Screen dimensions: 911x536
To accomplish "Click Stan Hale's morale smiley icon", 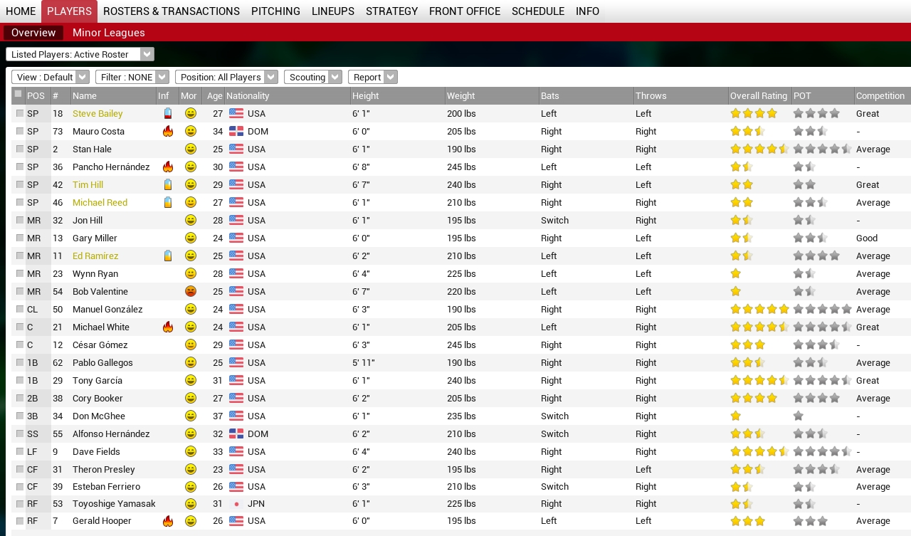I will 190,149.
